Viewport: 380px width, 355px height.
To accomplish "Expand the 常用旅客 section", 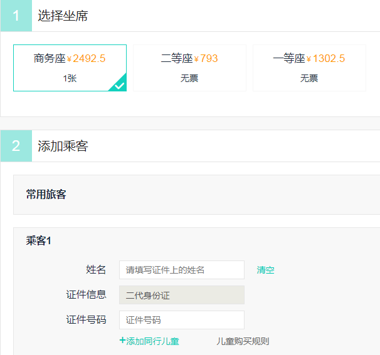I will (x=46, y=195).
